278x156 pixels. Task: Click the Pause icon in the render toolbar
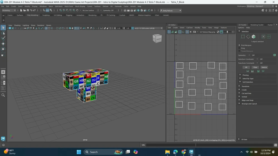tap(152, 11)
